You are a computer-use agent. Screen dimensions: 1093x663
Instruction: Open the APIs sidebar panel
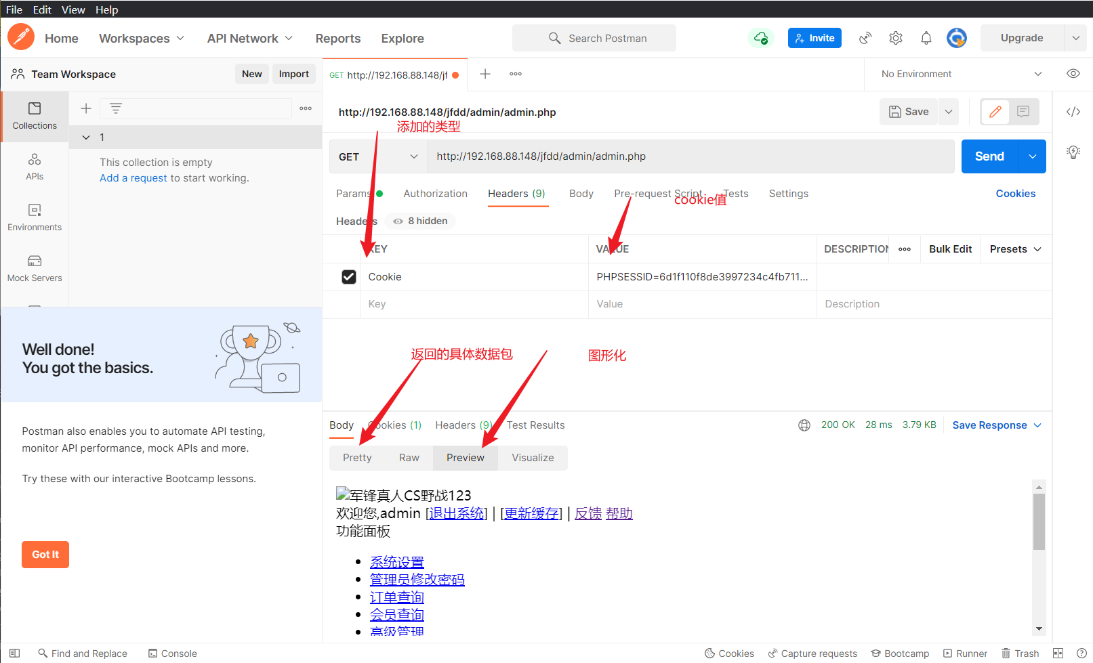(35, 167)
